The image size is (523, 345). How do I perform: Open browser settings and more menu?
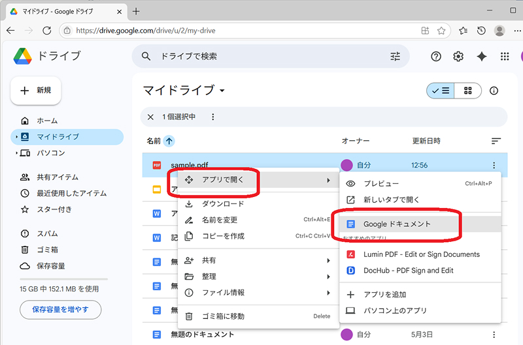(x=517, y=31)
